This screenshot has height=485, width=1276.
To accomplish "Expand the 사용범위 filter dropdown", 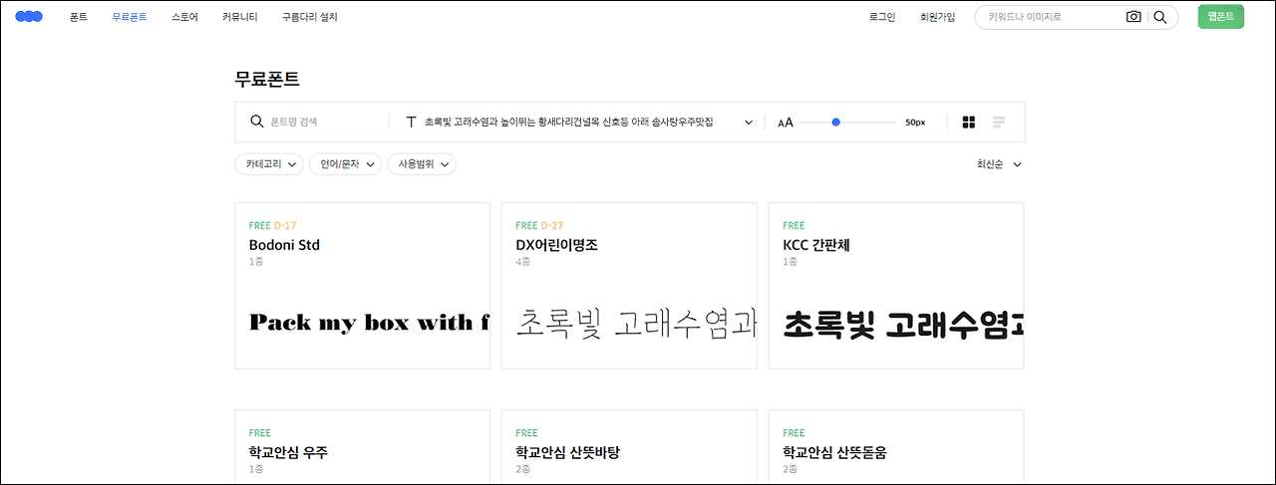I will pyautogui.click(x=422, y=164).
